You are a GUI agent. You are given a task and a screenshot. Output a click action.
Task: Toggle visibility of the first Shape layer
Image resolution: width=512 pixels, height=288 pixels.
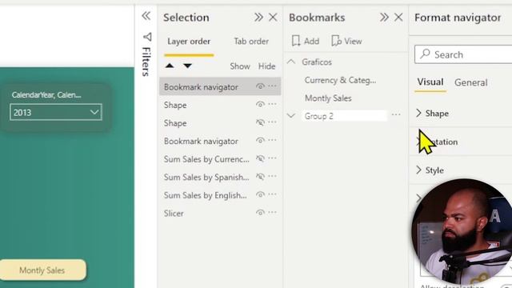[260, 105]
